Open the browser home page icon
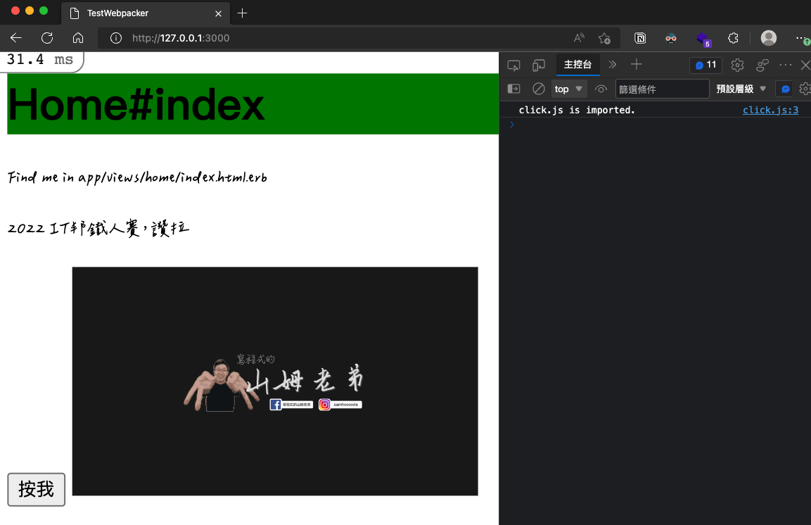The width and height of the screenshot is (811, 525). (78, 38)
